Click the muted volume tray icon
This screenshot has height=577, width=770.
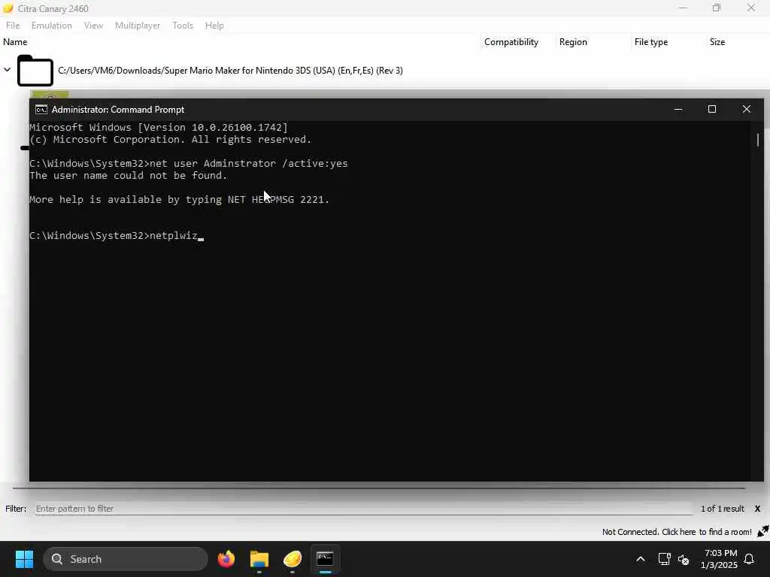click(684, 559)
